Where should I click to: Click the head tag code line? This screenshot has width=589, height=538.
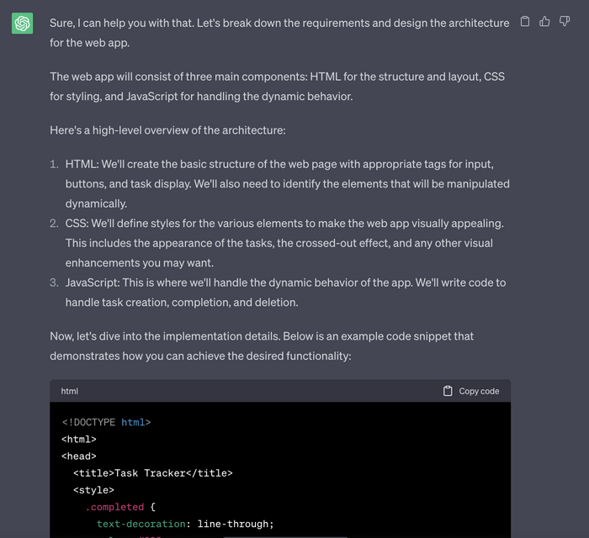pos(79,456)
